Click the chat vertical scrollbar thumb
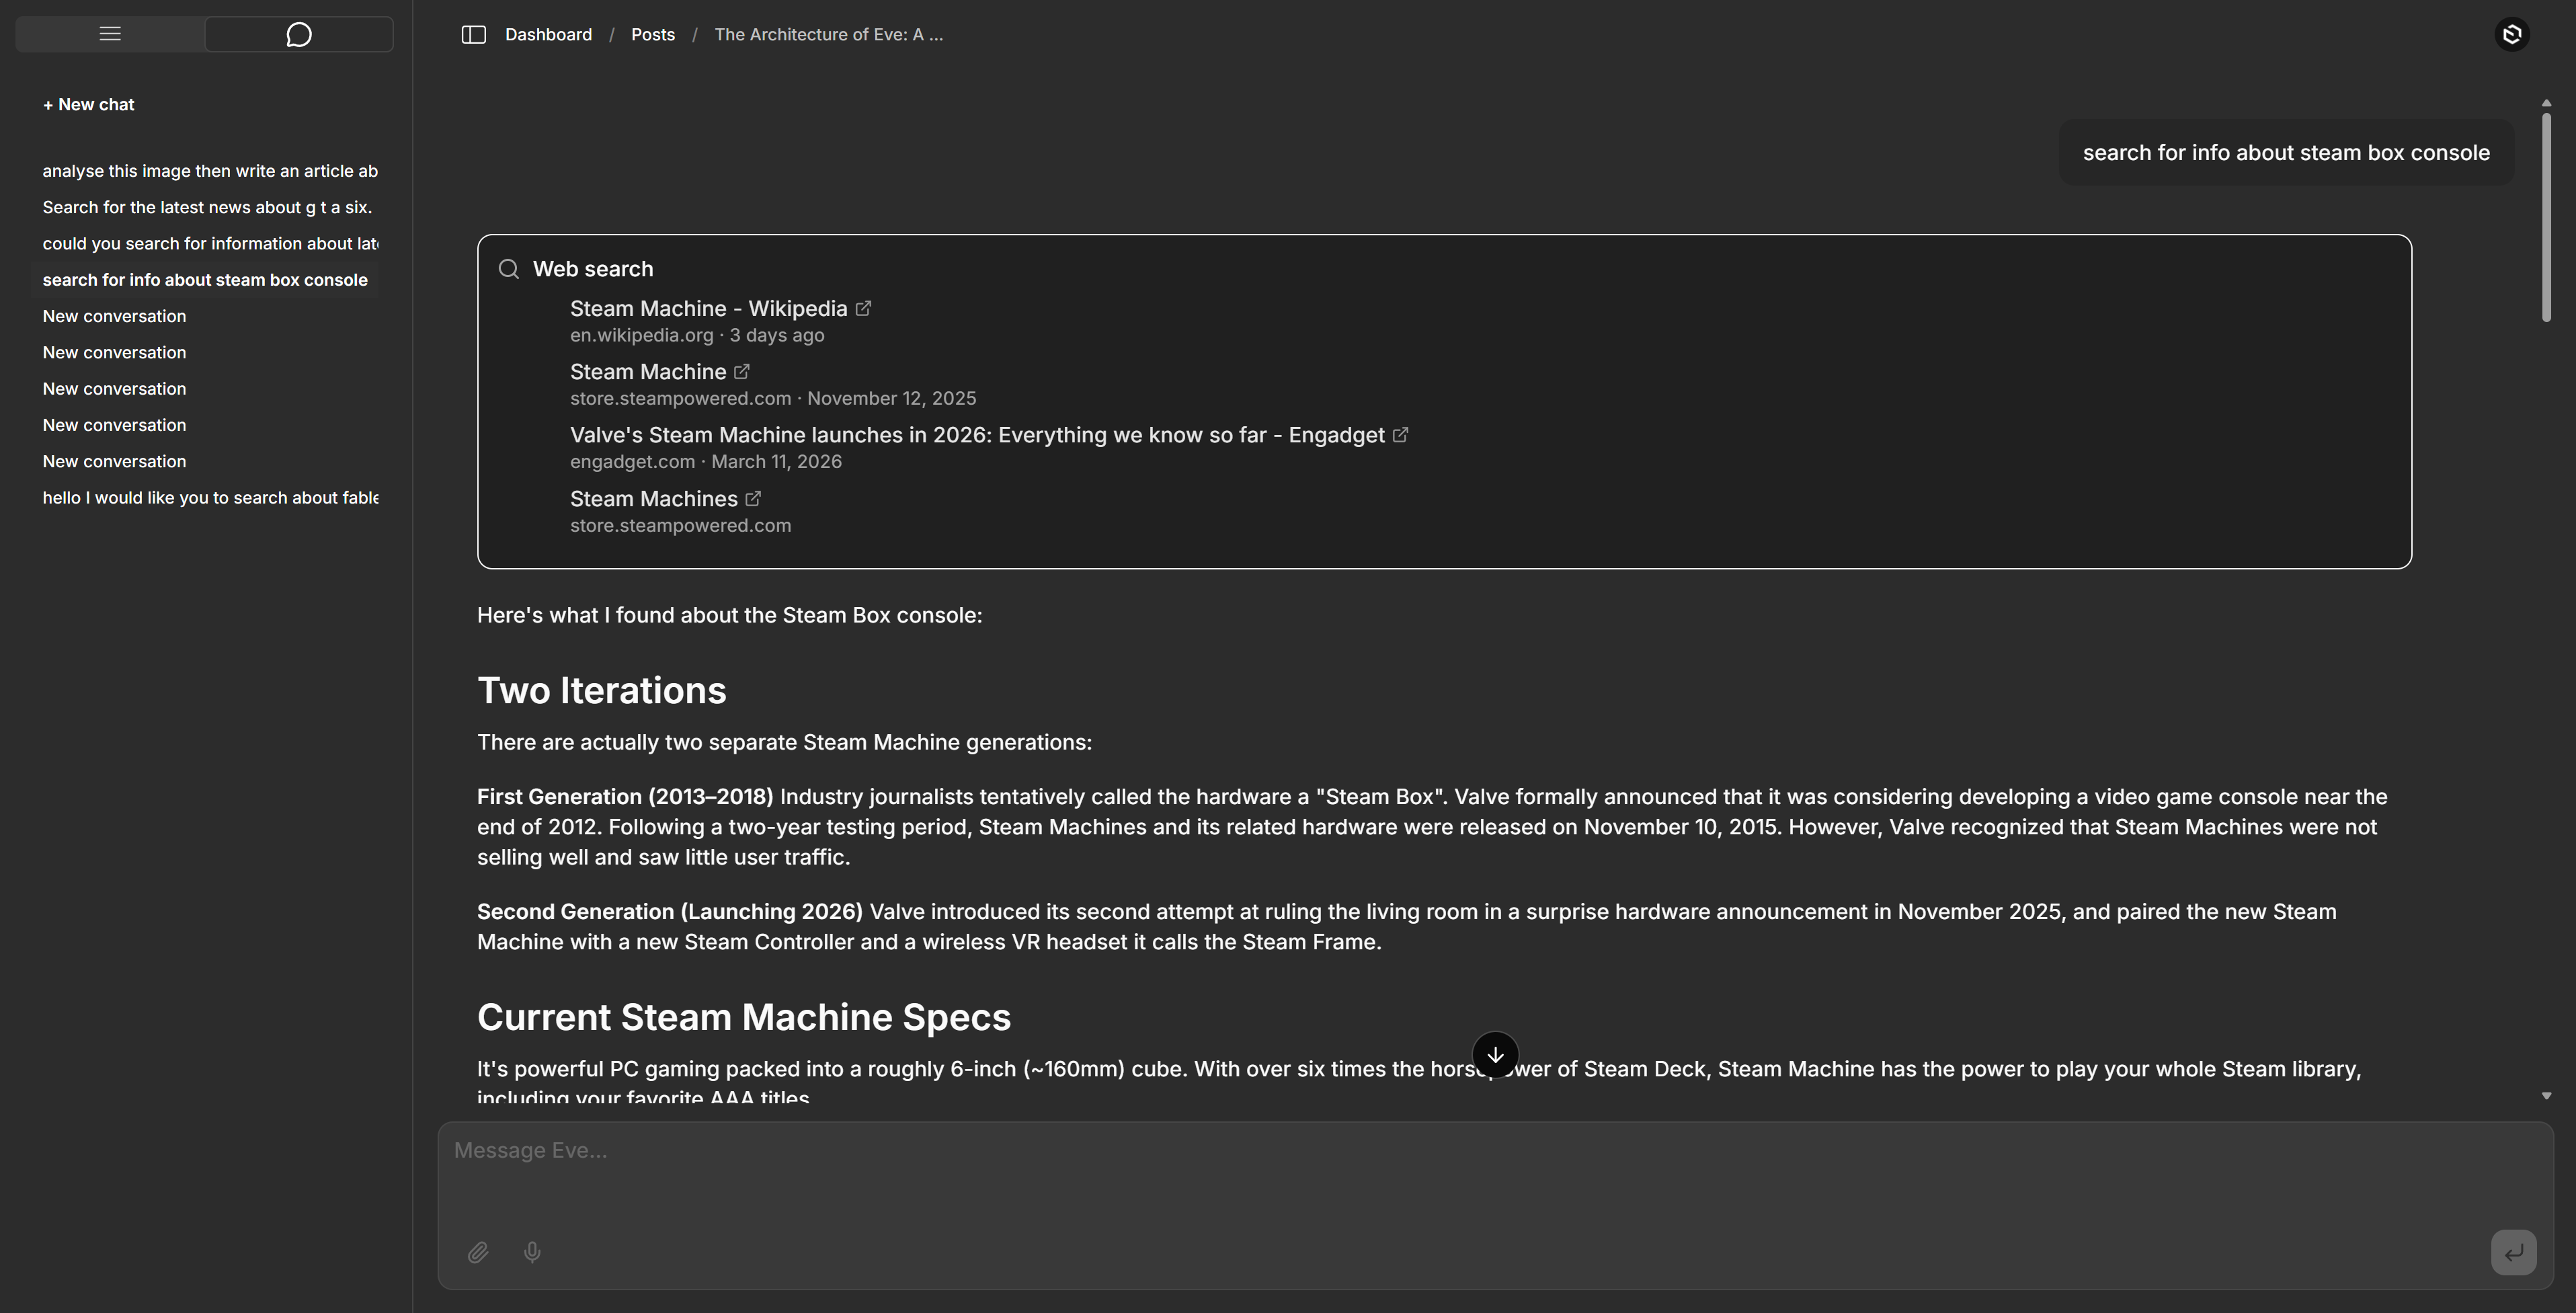Screen dimensions: 2576x1313 click(2546, 217)
